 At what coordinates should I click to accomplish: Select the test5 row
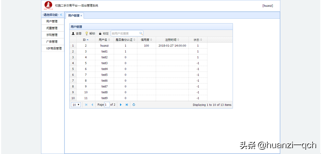click(138, 75)
